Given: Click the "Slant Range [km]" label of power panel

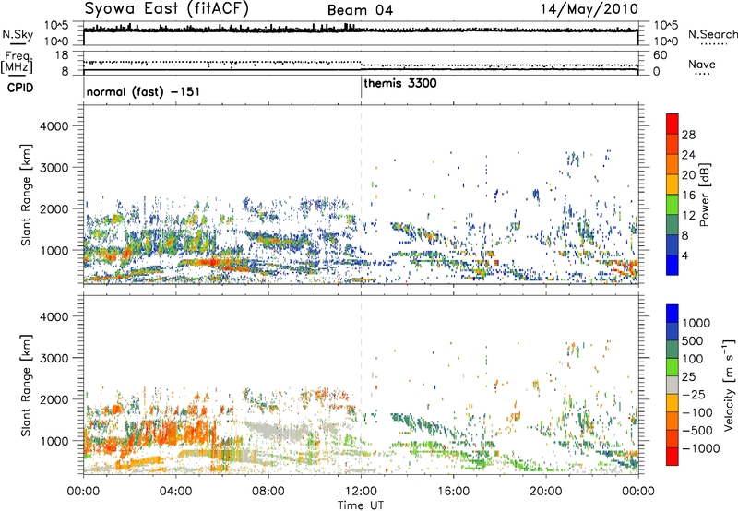Looking at the screenshot, I should point(27,195).
